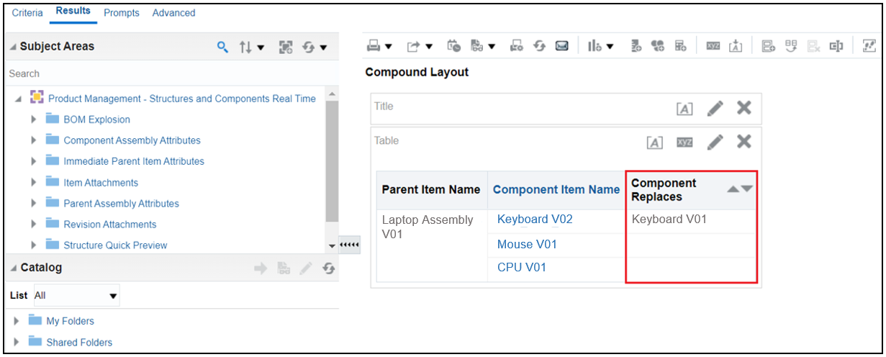The width and height of the screenshot is (886, 357).
Task: Click the email icon in toolbar
Action: [563, 46]
